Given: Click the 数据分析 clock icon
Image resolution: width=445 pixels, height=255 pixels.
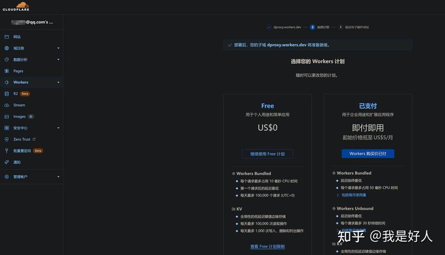Looking at the screenshot, I should [7, 60].
